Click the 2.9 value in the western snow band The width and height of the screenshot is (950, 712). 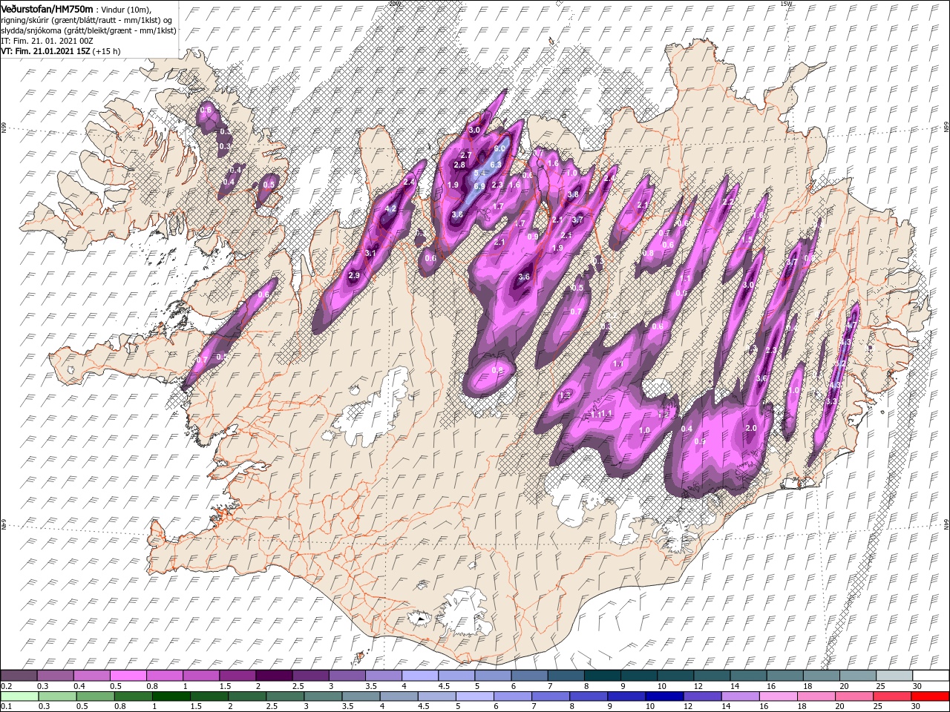pos(354,276)
